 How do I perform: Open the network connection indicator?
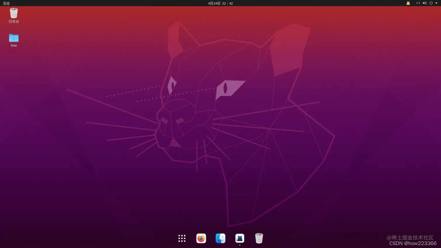click(418, 3)
